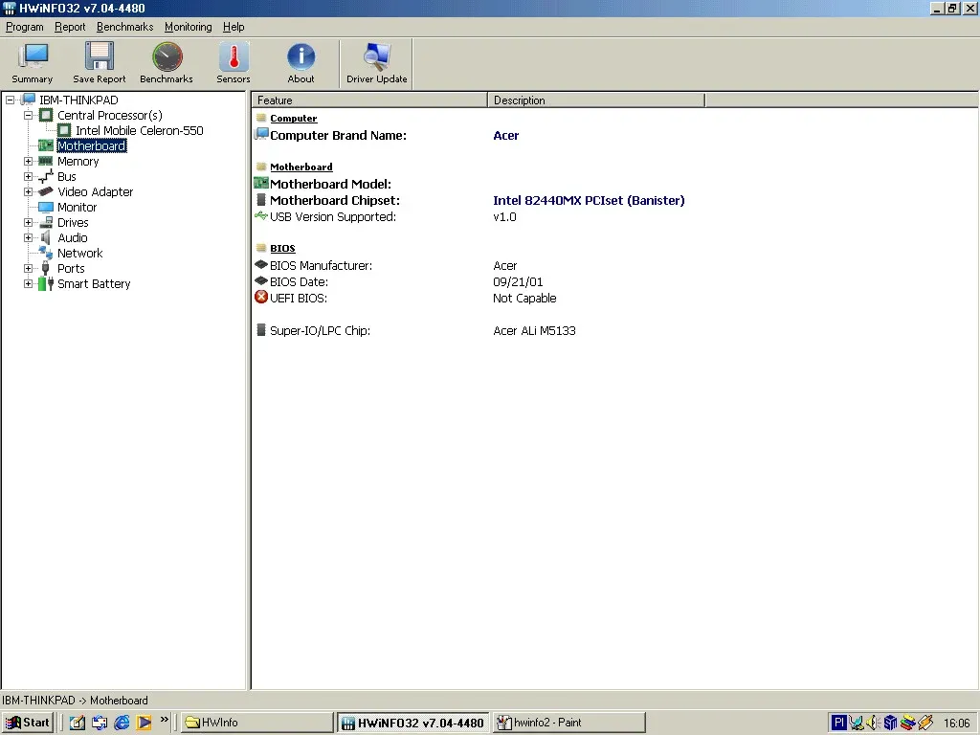Open the Sensors thermometer icon
The width and height of the screenshot is (980, 735).
pos(234,57)
